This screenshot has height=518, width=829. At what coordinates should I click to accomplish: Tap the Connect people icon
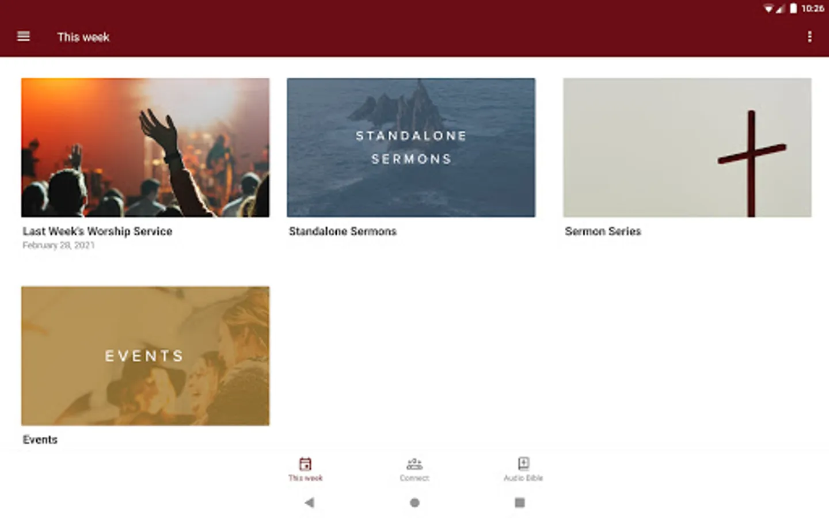coord(414,463)
